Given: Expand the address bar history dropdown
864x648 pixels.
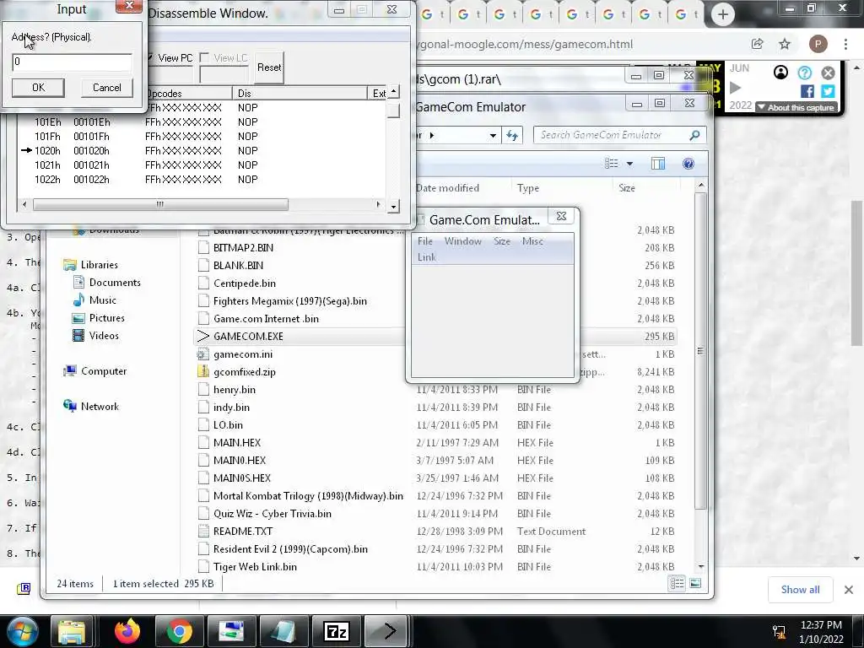Looking at the screenshot, I should tap(493, 135).
